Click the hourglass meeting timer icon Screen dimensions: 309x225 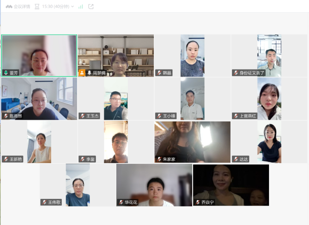(37, 6)
